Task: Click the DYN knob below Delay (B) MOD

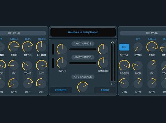Action: [x=138, y=83]
